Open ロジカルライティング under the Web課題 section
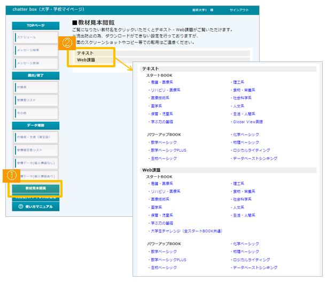 [x=251, y=260]
